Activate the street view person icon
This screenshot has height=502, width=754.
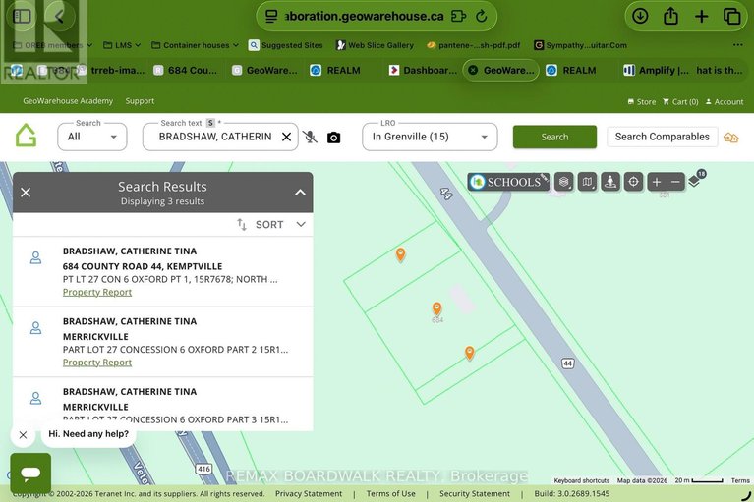pyautogui.click(x=610, y=182)
